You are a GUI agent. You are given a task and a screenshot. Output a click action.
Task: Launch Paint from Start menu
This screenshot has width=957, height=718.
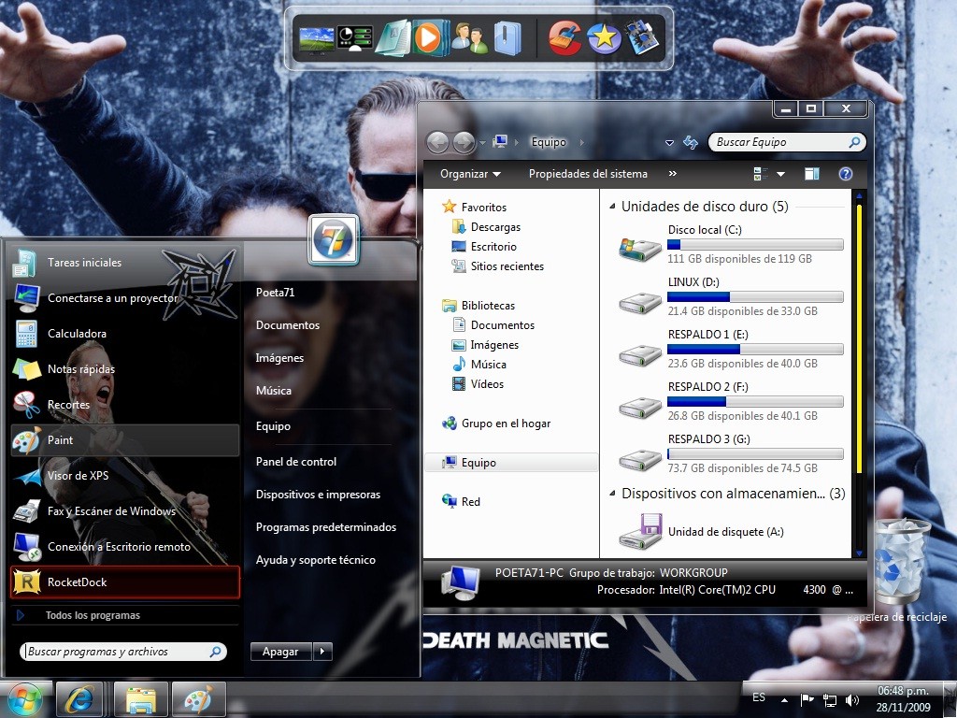125,440
